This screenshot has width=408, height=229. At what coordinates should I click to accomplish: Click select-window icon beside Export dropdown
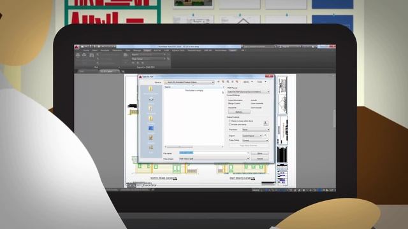click(265, 135)
